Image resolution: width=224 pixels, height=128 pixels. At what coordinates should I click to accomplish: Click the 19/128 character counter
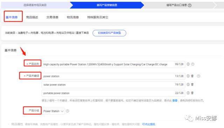[179, 84]
